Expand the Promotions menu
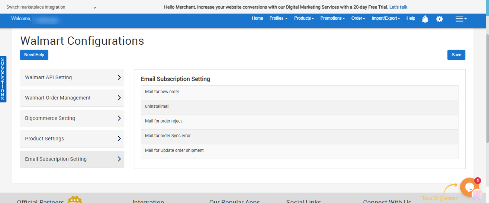 [x=333, y=18]
